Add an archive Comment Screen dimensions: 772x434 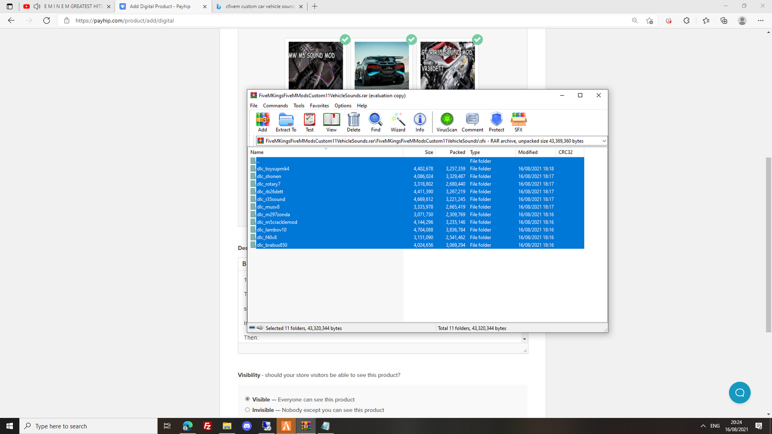click(472, 122)
